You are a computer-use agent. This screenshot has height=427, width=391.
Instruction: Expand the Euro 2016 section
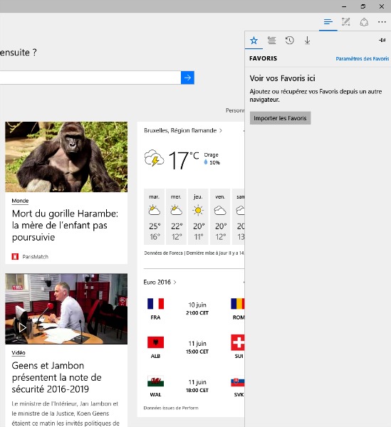(x=160, y=282)
